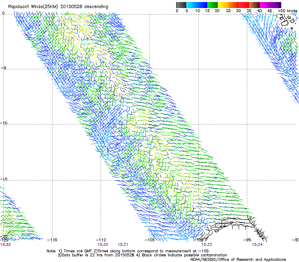The width and height of the screenshot is (299, 262).
Task: Click the '35' label under the color bar
Action: [x=249, y=11]
